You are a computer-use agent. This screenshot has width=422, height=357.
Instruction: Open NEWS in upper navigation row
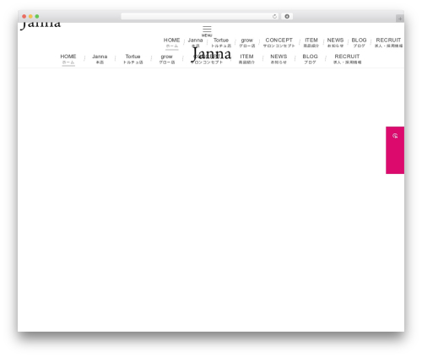coord(335,43)
